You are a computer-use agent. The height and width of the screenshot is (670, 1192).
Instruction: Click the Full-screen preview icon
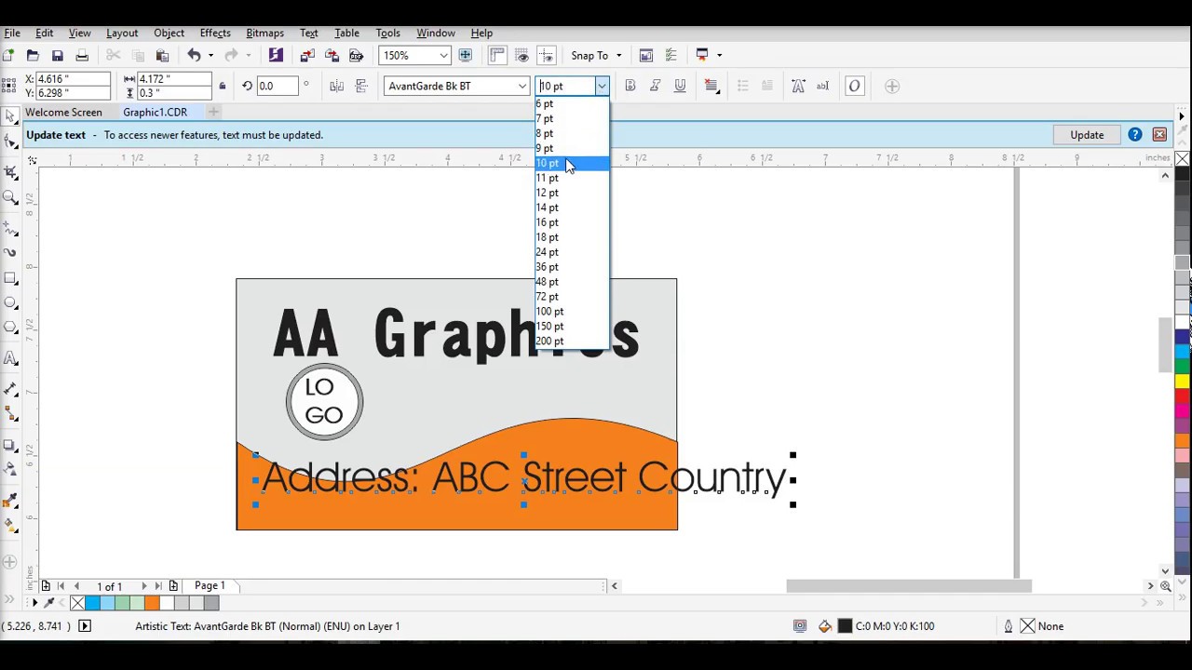(x=466, y=56)
